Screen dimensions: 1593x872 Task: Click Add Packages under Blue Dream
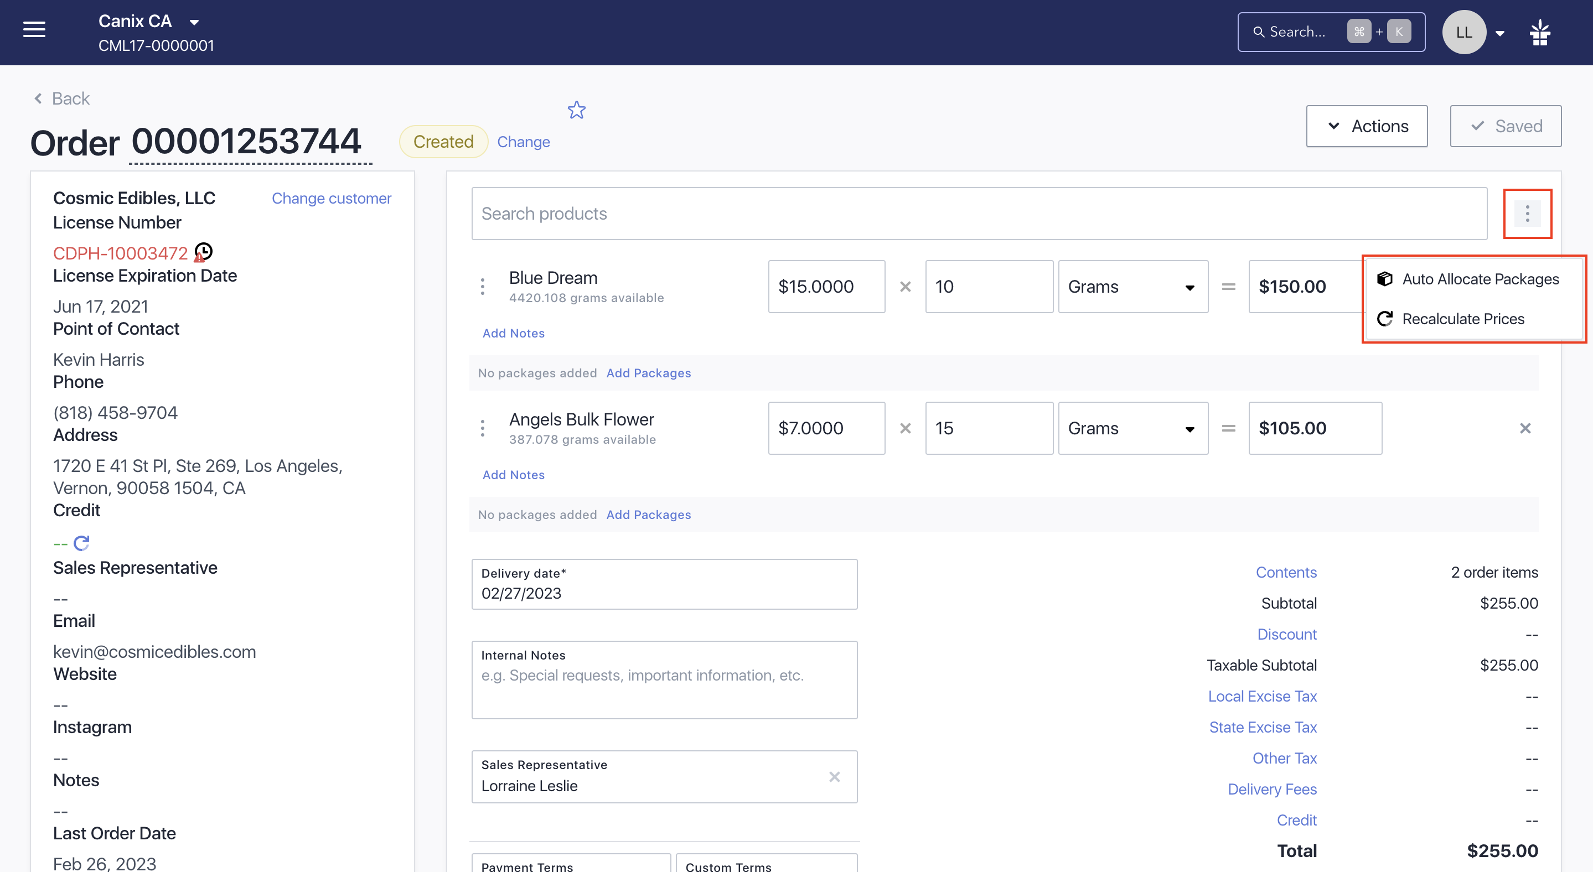pyautogui.click(x=648, y=373)
